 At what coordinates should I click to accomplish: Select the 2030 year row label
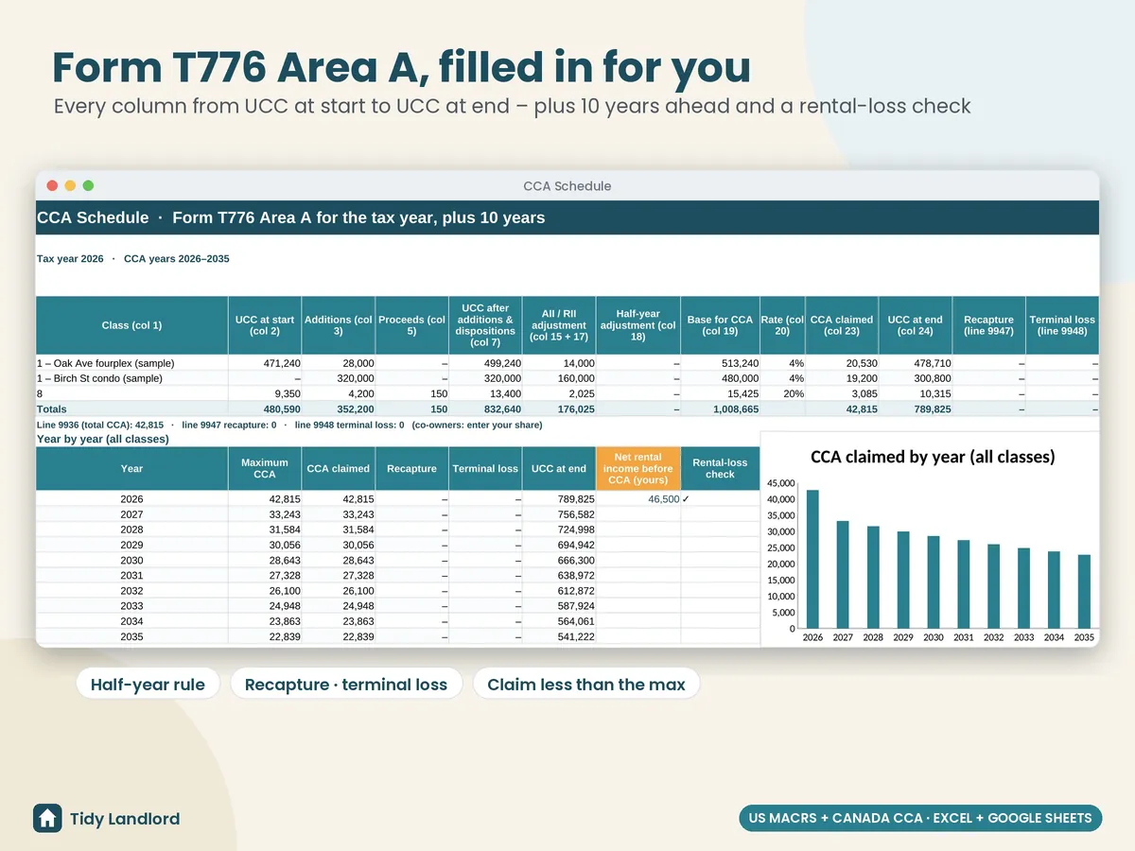132,560
